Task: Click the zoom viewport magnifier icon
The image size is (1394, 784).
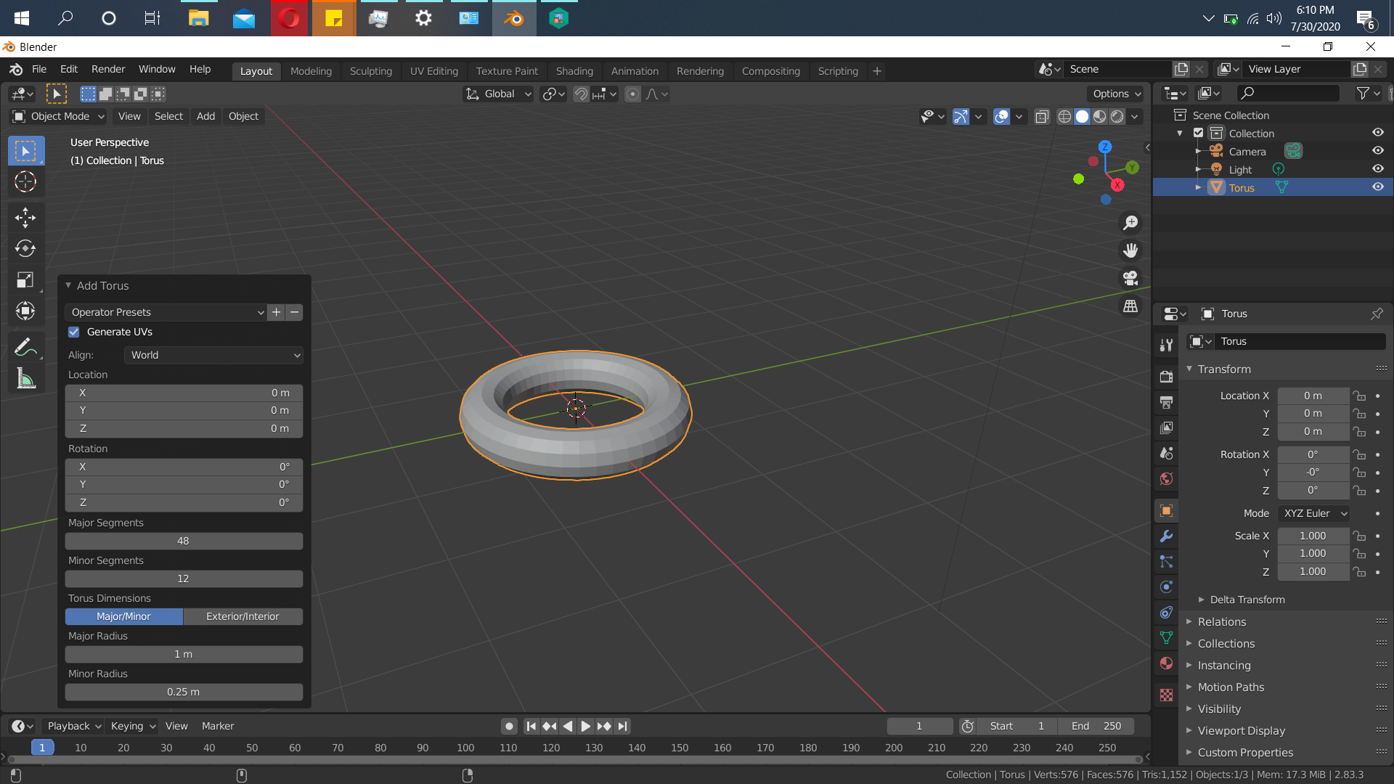Action: (1130, 223)
